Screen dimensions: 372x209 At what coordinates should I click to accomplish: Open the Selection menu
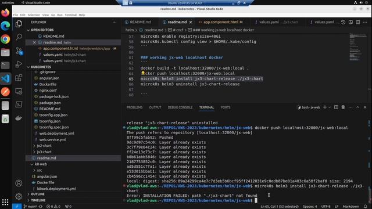pos(34,15)
